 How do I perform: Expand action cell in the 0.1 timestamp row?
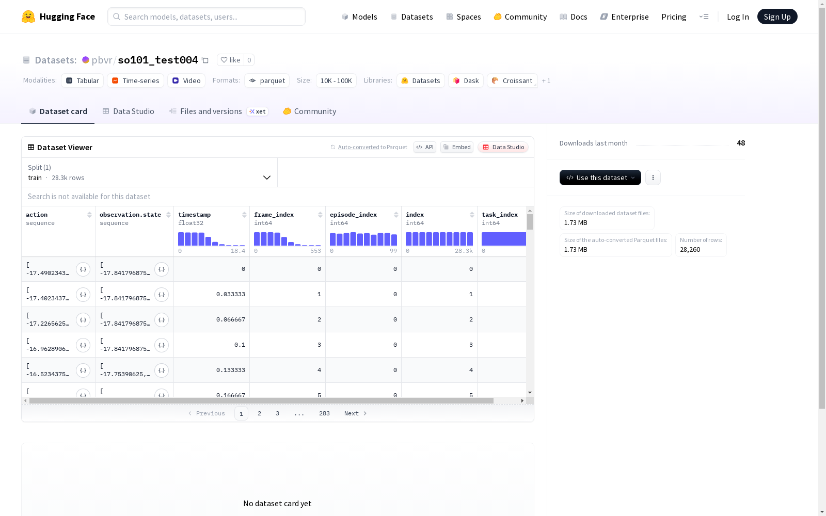pyautogui.click(x=83, y=345)
